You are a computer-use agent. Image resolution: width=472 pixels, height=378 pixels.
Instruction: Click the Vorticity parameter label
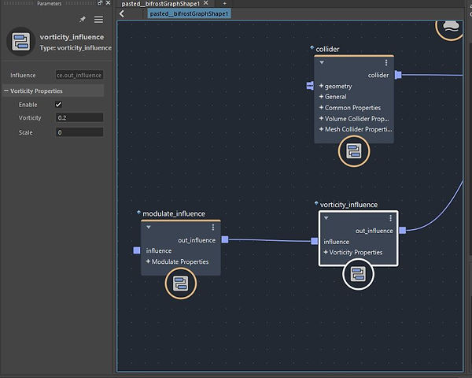[x=30, y=118]
